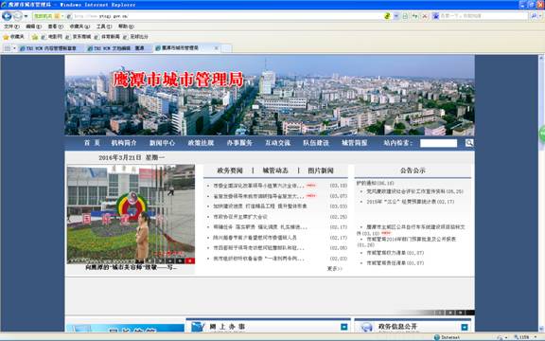Open the address bar history dropdown arrow
This screenshot has height=341, width=545.
pyautogui.click(x=396, y=16)
